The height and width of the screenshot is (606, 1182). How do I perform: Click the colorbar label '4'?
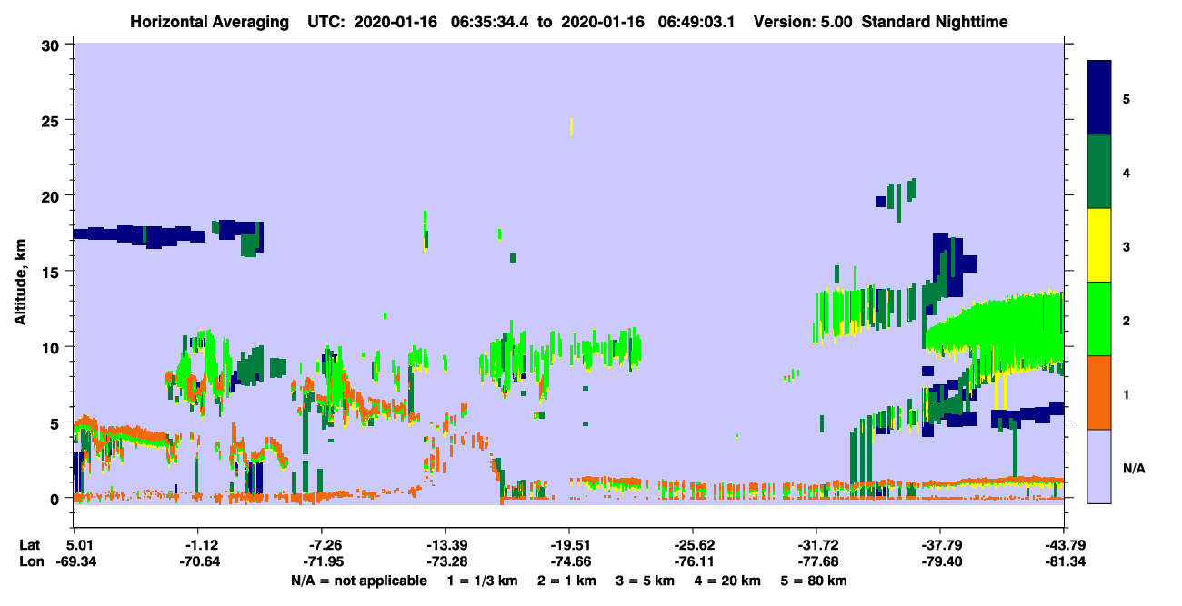tap(1127, 173)
